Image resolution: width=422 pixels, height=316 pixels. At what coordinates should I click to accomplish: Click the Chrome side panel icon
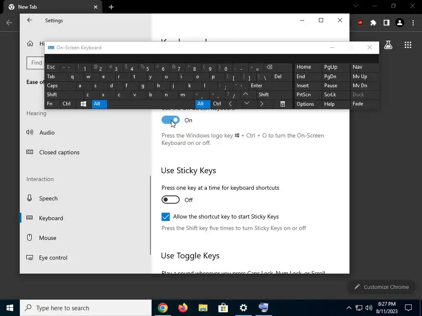pos(387,23)
